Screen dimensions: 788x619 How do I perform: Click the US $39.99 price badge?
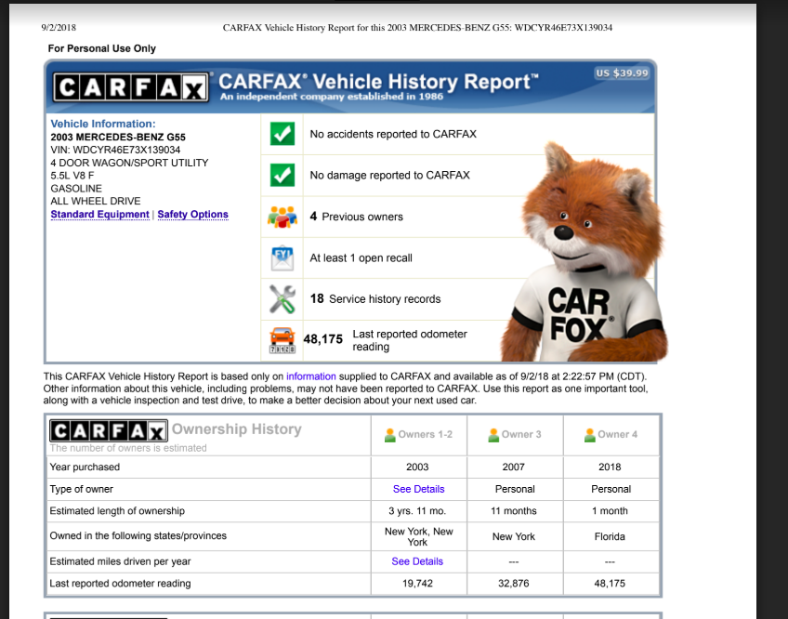point(623,72)
